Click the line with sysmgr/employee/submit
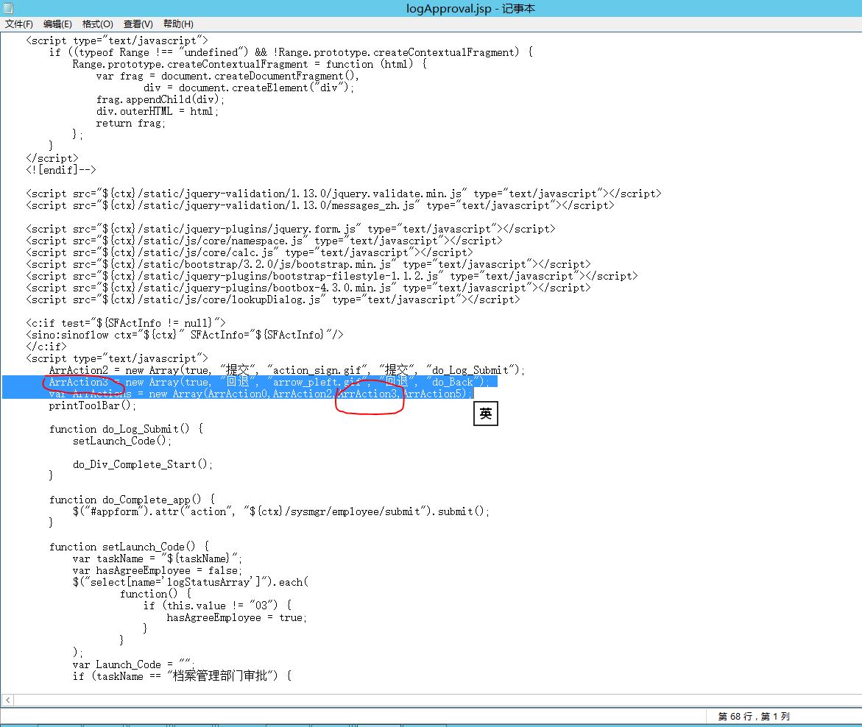The width and height of the screenshot is (862, 727). pyautogui.click(x=281, y=511)
